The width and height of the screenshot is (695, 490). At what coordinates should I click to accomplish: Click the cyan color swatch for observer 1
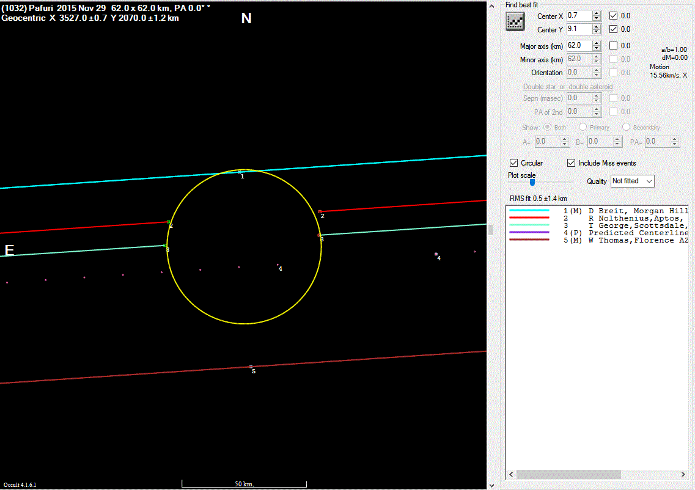[x=529, y=210]
